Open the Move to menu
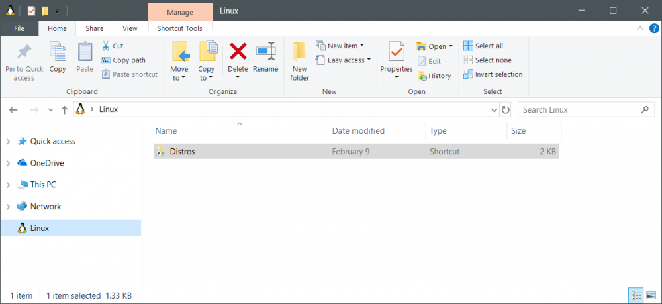662x304 pixels. point(180,61)
